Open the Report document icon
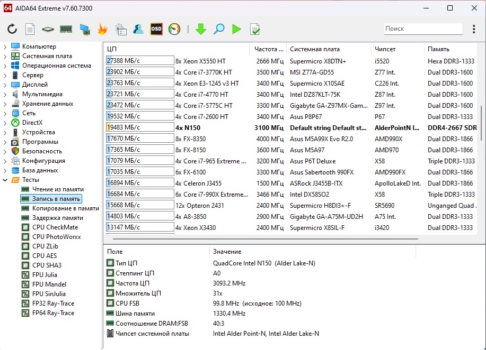 point(30,29)
